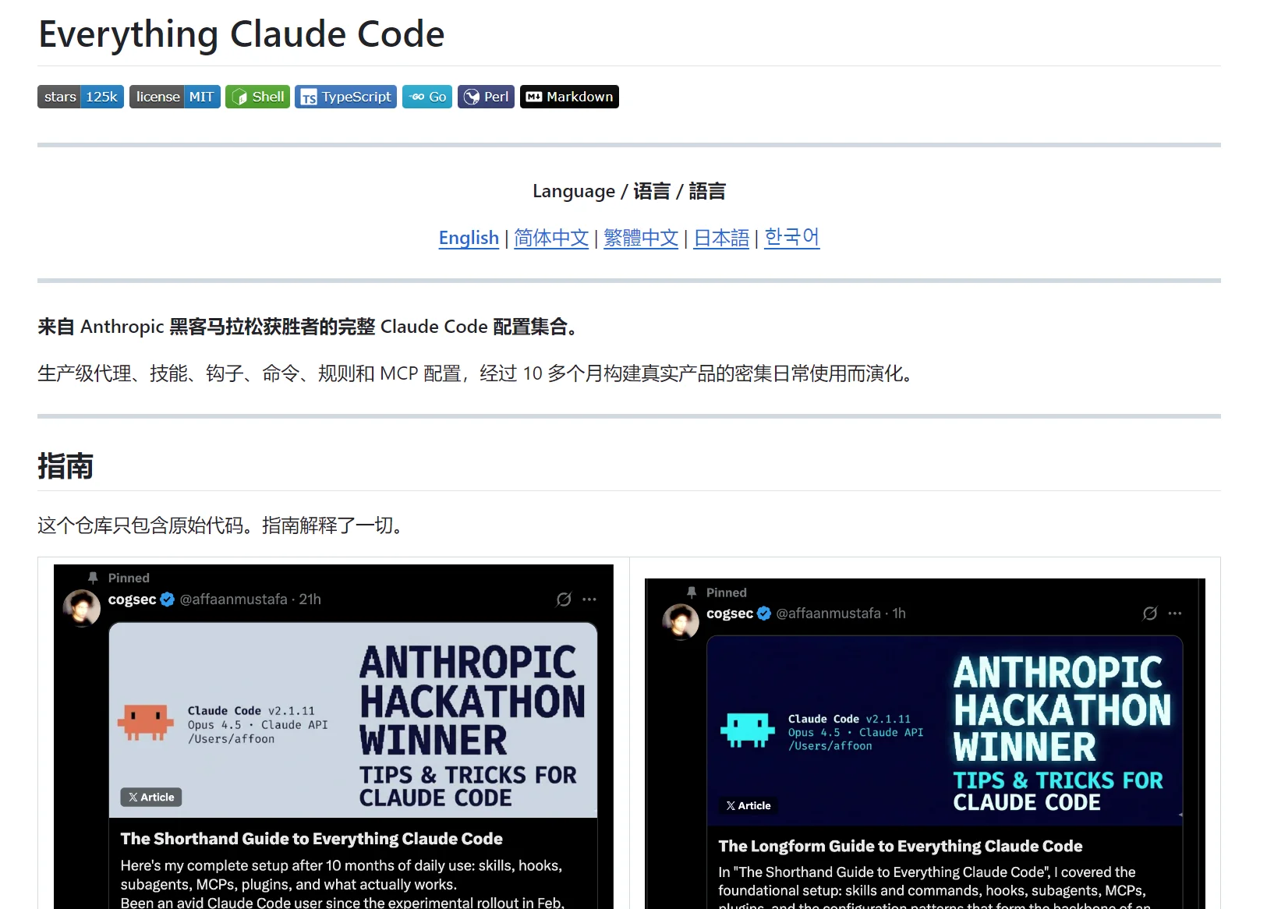Viewport: 1267px width, 909px height.
Task: Click the Perl badge
Action: click(x=485, y=96)
